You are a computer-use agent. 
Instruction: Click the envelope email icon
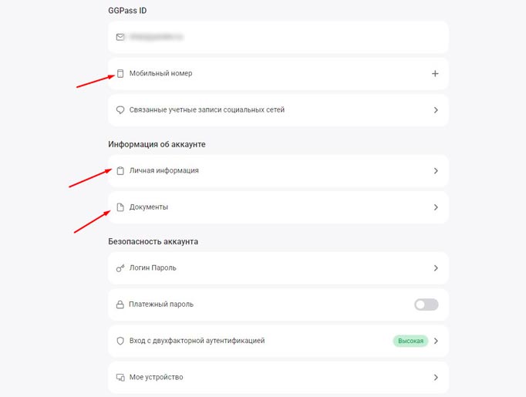[x=120, y=36]
